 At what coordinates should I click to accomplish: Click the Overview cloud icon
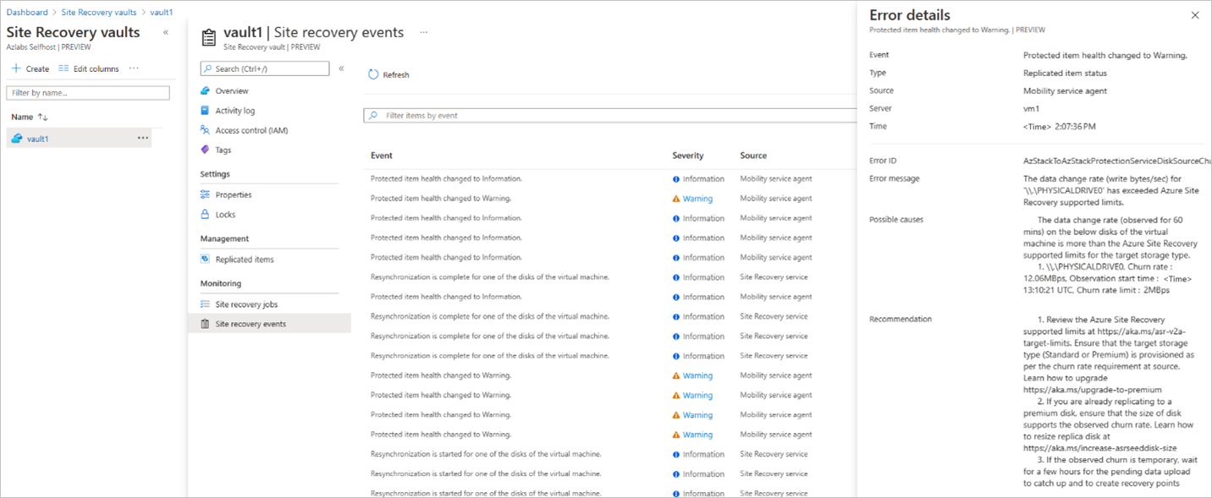(x=205, y=90)
